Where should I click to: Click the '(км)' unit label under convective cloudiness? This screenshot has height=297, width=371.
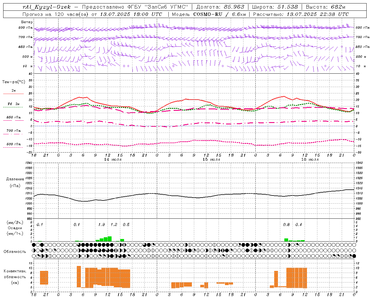[15, 282]
